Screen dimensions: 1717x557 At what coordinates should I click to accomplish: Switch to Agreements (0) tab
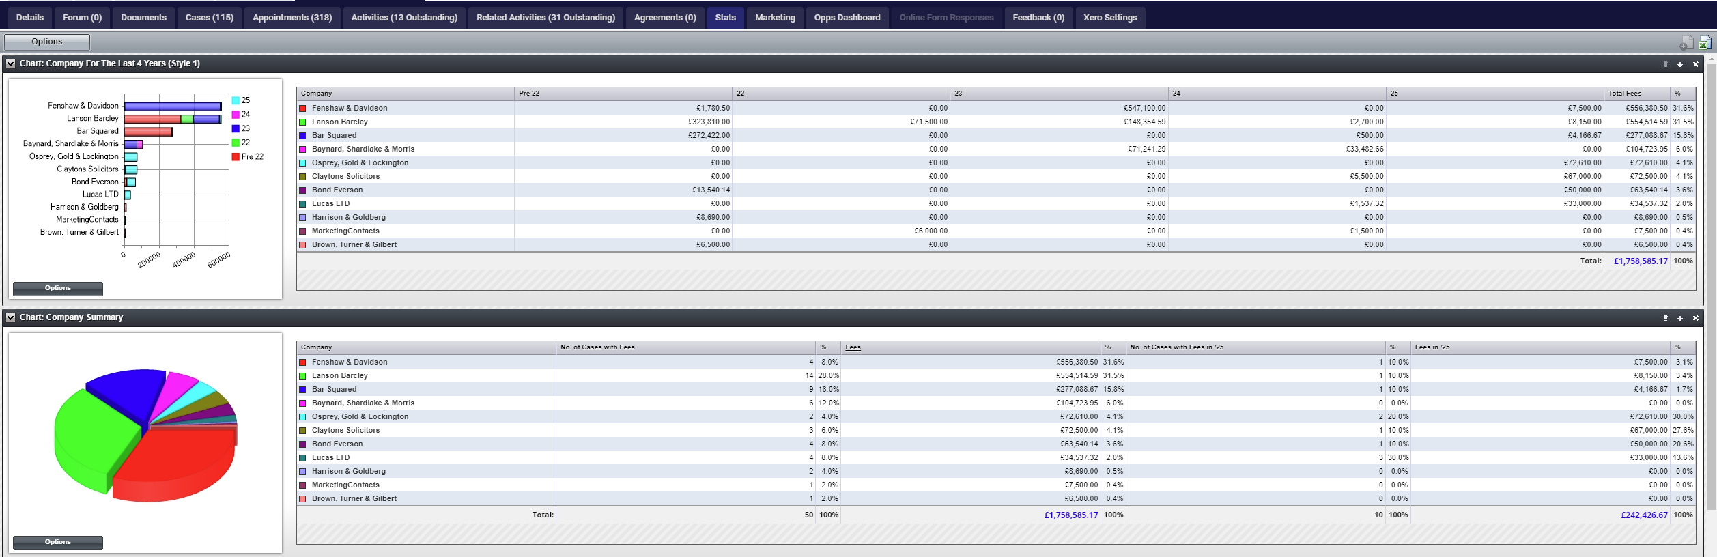pyautogui.click(x=665, y=18)
